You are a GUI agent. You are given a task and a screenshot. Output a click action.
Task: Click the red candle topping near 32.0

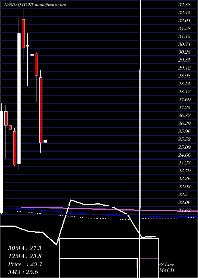pos(23,33)
